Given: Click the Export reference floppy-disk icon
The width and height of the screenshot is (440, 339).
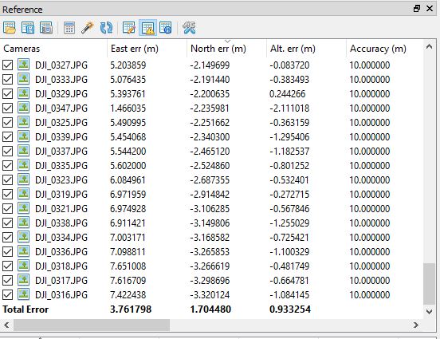Looking at the screenshot, I should (x=28, y=28).
